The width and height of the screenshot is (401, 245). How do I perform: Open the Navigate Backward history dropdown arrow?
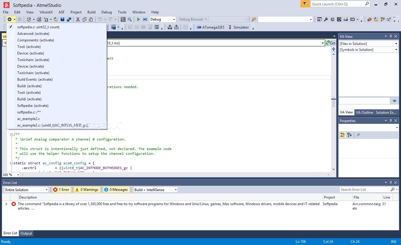14,19
